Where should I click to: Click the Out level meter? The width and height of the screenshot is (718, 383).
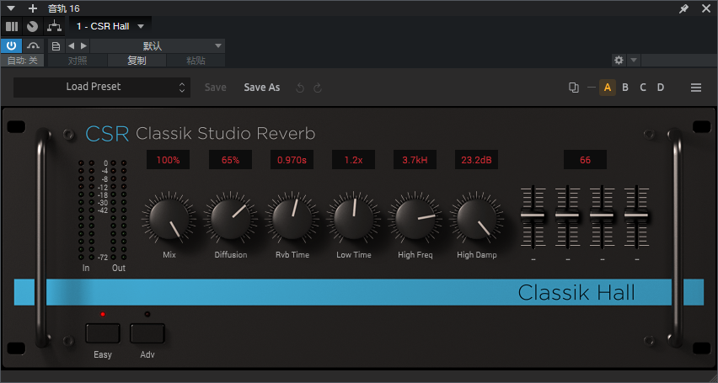(118, 210)
